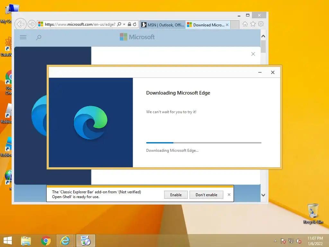Viewport: 329px width, 247px height.
Task: Open Internet Explorer tools gear
Action: 261,24
